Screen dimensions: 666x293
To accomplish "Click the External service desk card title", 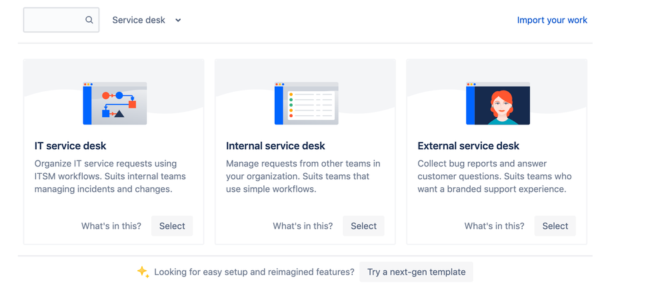I will pos(469,146).
